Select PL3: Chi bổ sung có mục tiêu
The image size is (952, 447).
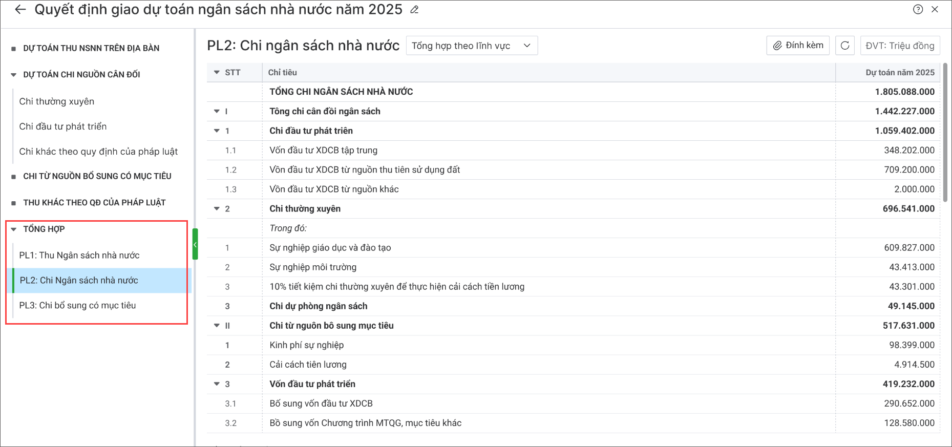pos(77,305)
